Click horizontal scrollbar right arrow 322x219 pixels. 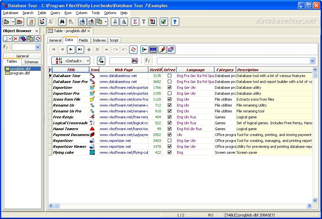(309, 206)
